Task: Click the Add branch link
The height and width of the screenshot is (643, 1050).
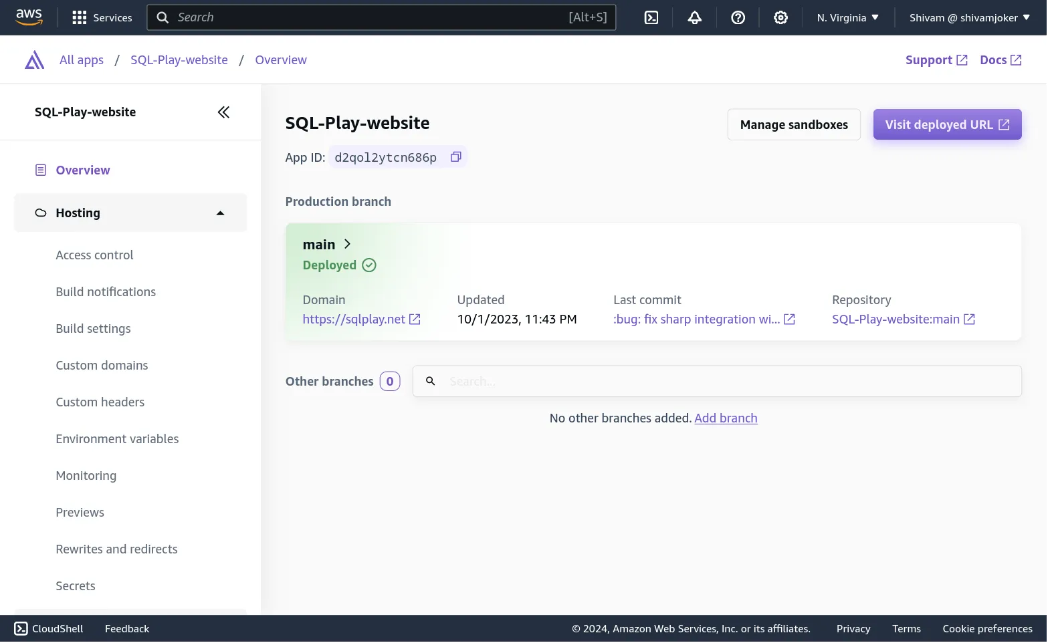Action: coord(726,418)
